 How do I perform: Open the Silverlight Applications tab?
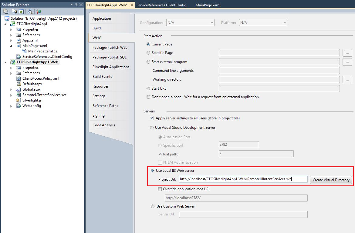pos(111,67)
